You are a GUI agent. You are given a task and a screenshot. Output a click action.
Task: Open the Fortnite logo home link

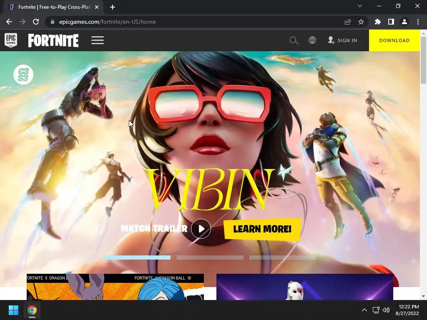[53, 40]
